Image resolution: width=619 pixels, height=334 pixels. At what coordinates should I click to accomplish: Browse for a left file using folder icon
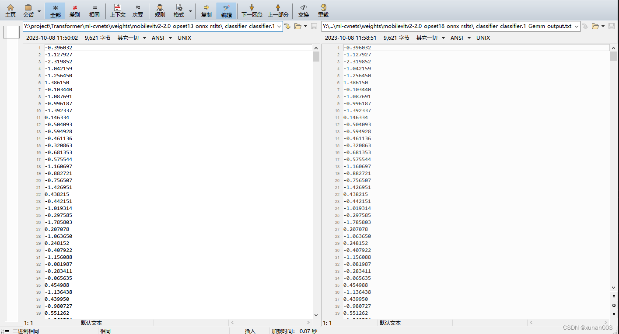click(x=298, y=27)
